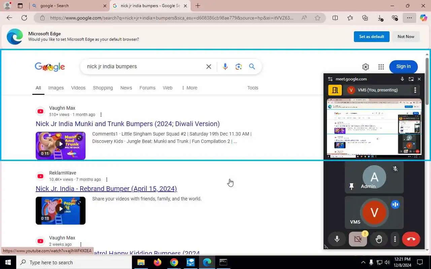
Task: Open options for Vaughn Max 2 weeks ago result
Action: (x=80, y=244)
